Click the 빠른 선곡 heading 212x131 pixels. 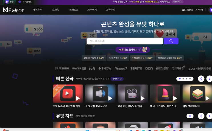coord(65,79)
